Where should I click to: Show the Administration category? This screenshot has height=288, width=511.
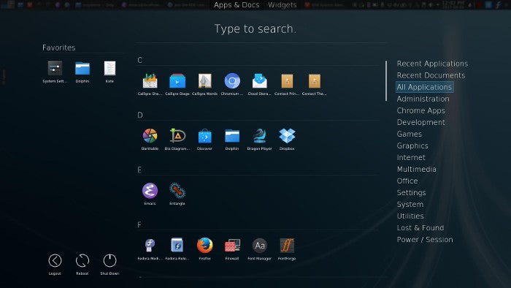[x=423, y=99]
